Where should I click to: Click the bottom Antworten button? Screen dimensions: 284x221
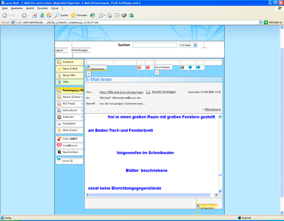coord(207,207)
